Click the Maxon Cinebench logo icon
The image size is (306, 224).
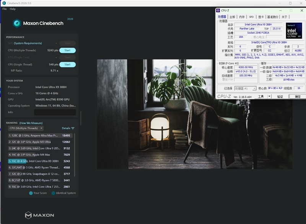(17, 23)
